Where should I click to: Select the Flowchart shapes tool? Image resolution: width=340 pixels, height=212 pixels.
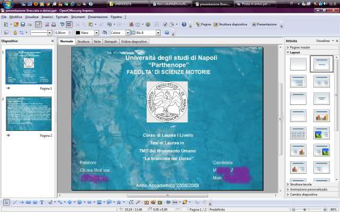click(99, 202)
